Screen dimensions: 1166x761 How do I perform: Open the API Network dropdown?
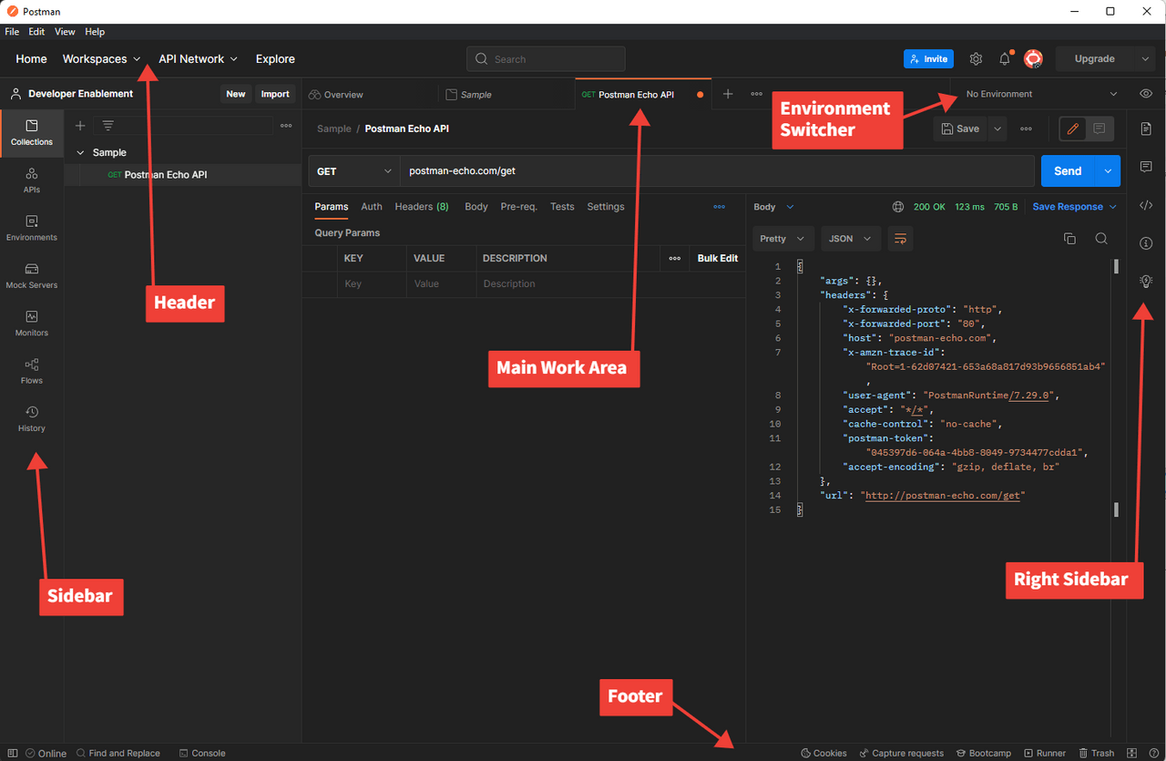[198, 58]
